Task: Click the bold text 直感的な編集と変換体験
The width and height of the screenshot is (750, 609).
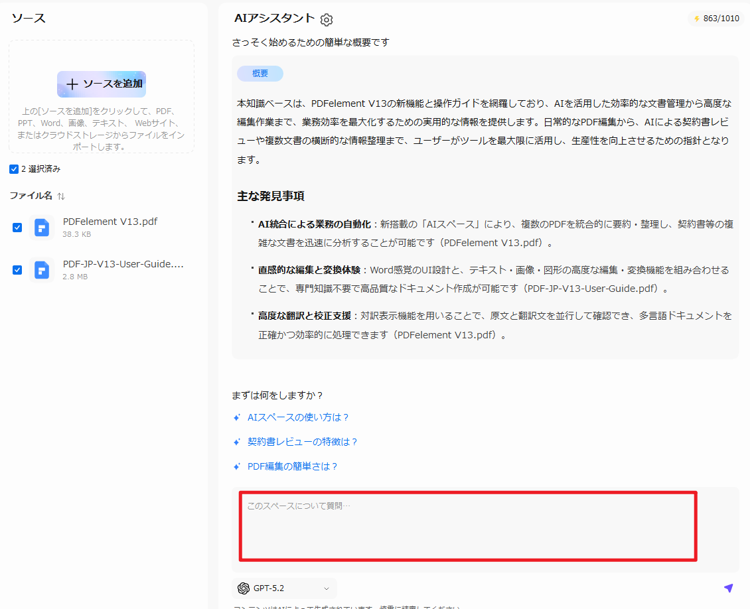Action: click(x=309, y=270)
